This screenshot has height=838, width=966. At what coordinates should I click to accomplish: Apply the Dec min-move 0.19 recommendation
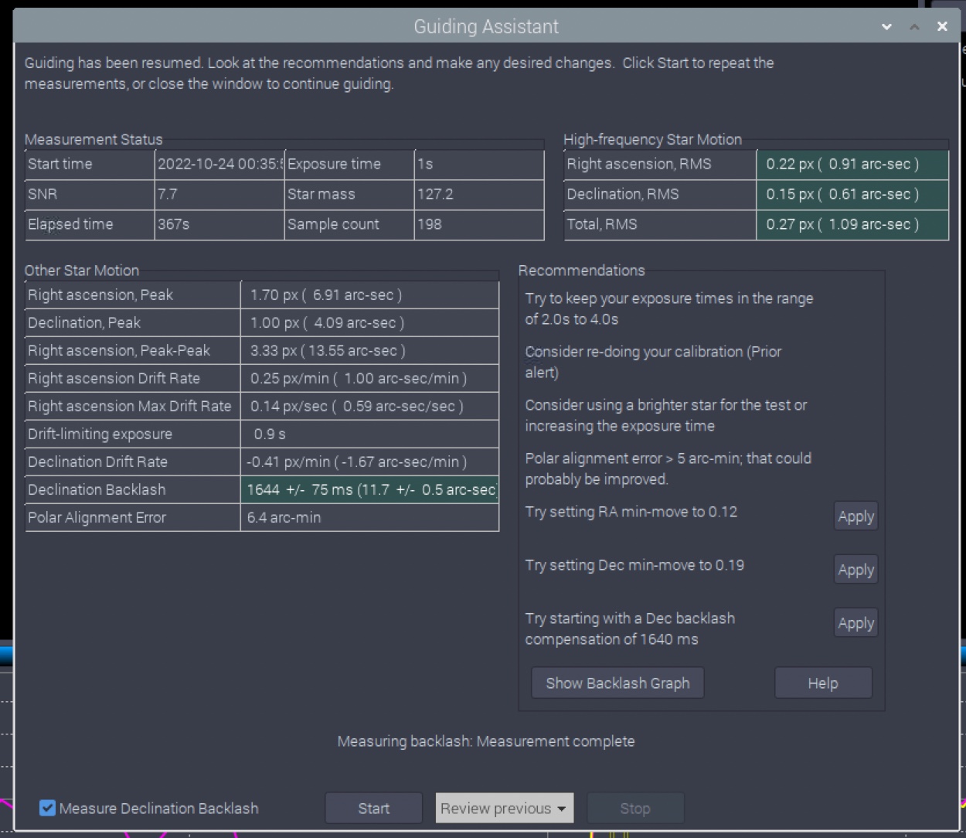(x=856, y=570)
